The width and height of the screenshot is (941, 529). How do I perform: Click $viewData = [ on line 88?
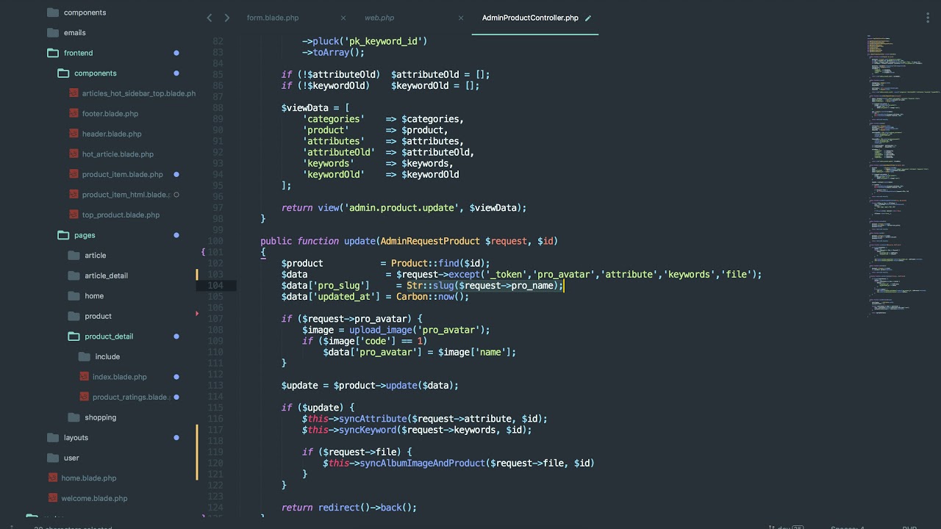coord(315,108)
